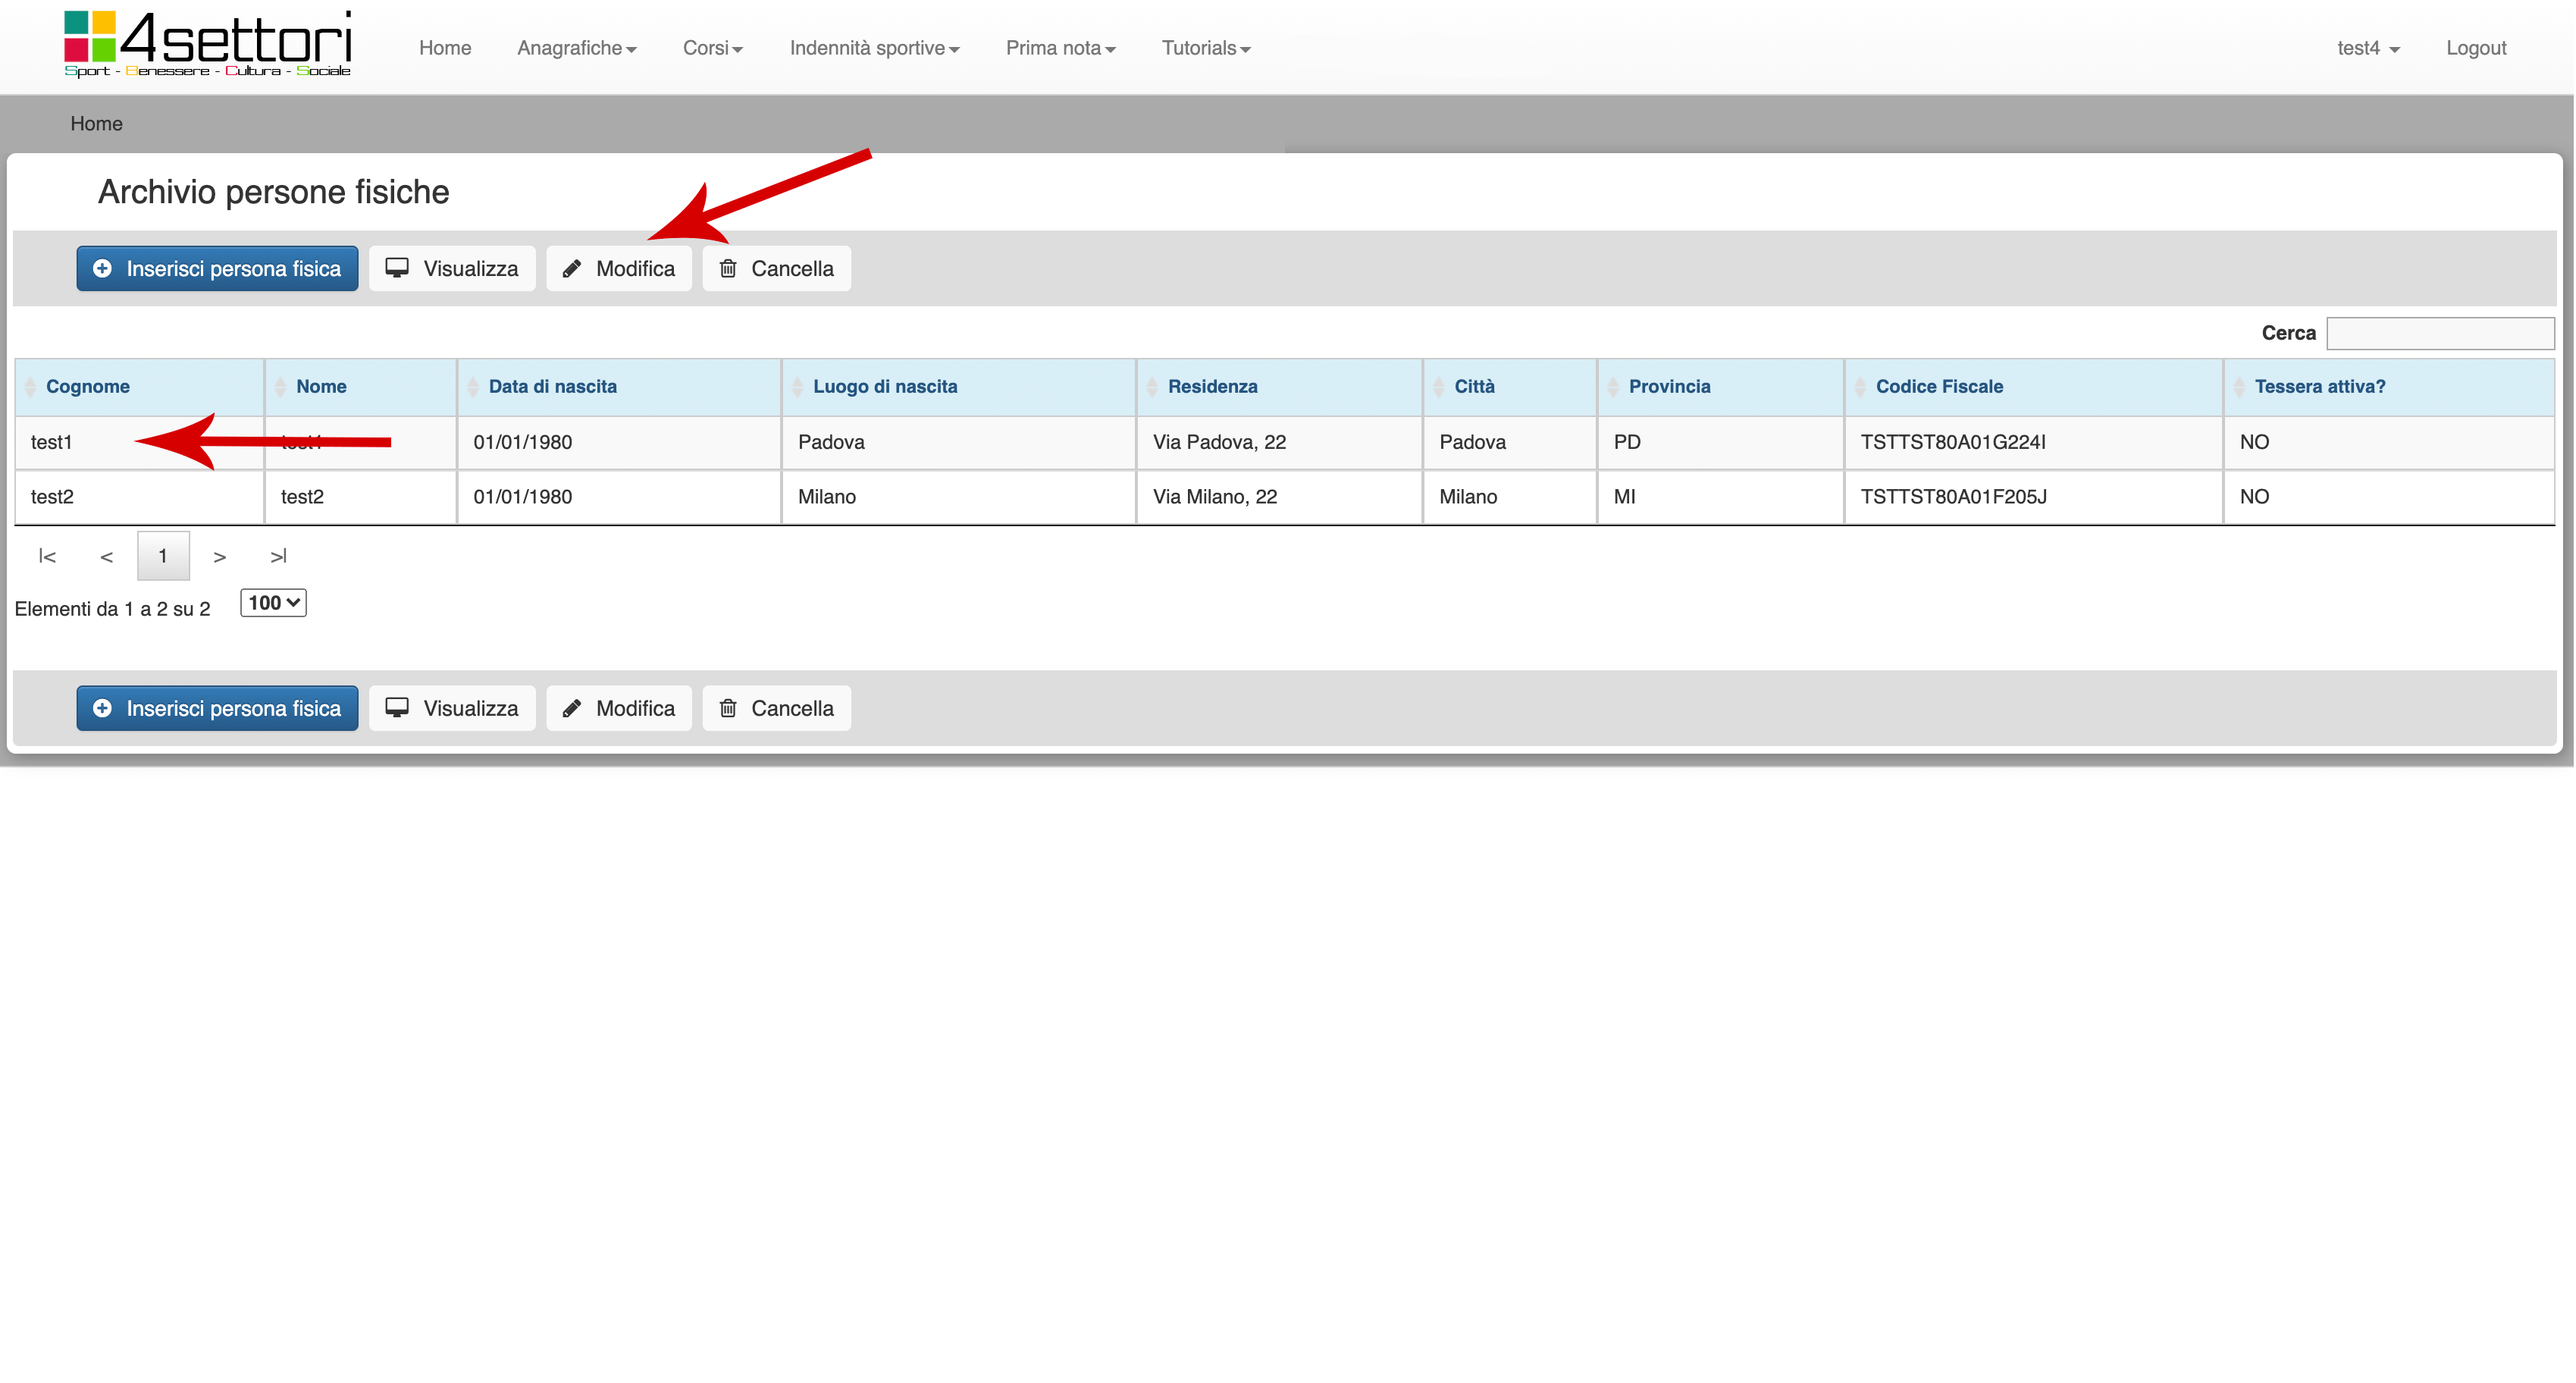The height and width of the screenshot is (1383, 2576).
Task: Go to the last page of results
Action: coord(278,557)
